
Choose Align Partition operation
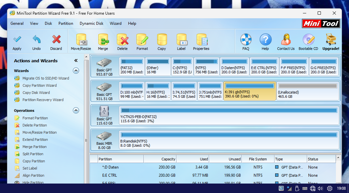[33, 175]
